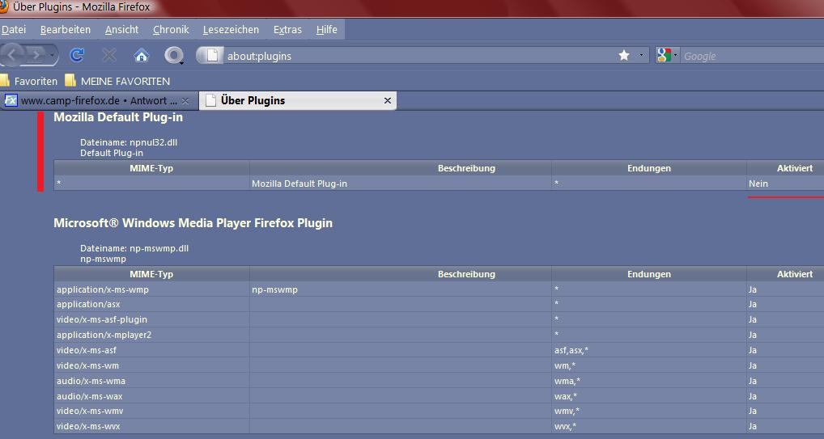The image size is (824, 439).
Task: Open the back/forward history dropdown arrow
Action: point(52,55)
